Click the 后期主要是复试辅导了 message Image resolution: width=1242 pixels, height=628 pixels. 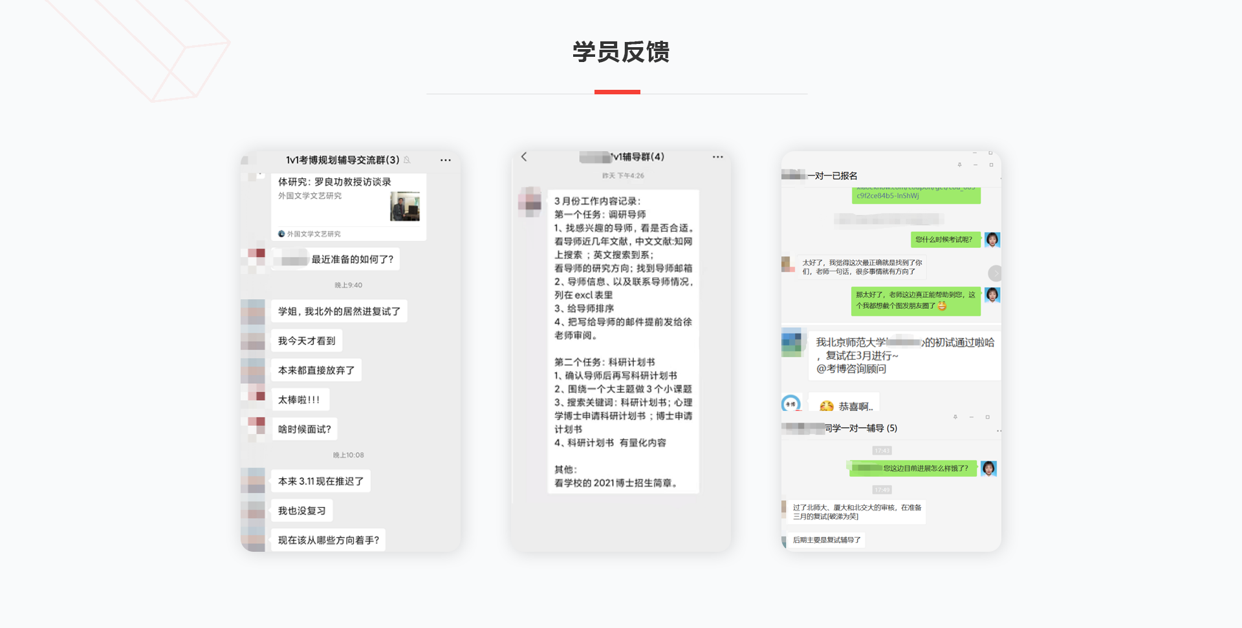coord(826,540)
